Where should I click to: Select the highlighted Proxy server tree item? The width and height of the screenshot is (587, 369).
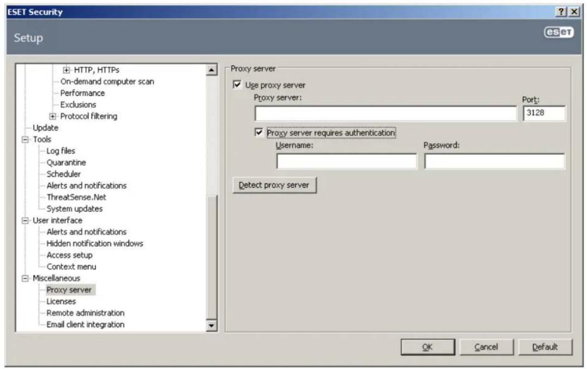click(x=69, y=290)
